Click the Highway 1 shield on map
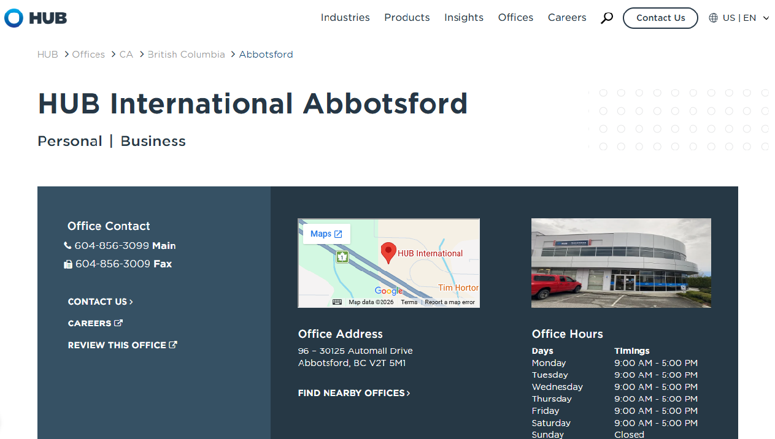Screen dimensions: 775x439 click(342, 257)
